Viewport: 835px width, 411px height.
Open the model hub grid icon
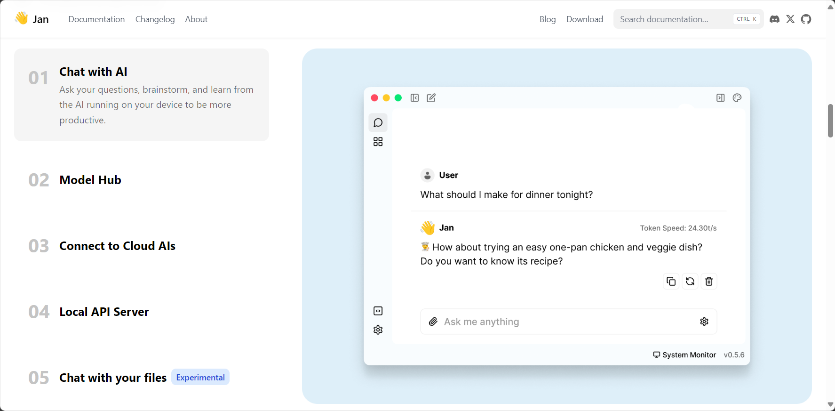click(378, 142)
